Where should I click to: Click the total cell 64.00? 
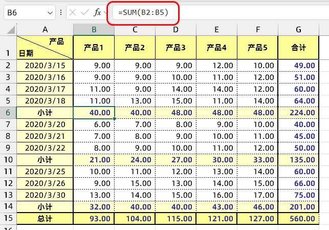pos(298,101)
